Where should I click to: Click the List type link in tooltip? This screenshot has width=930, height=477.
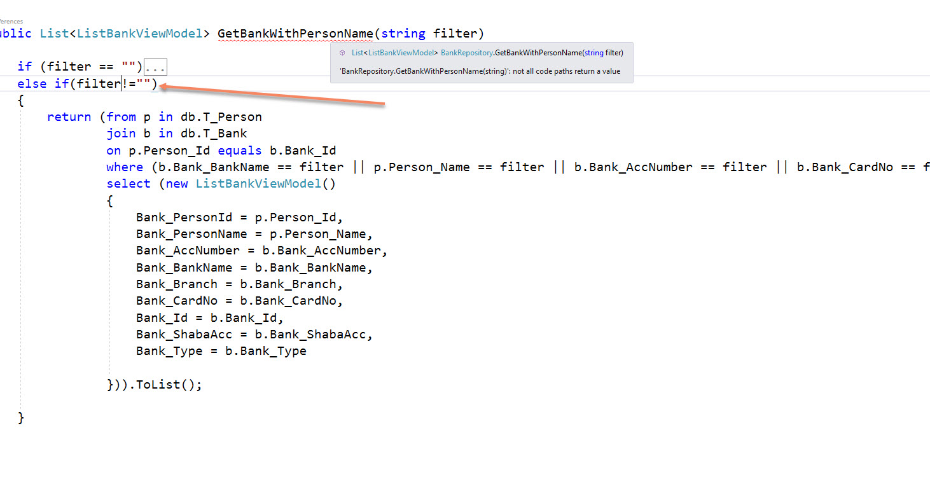click(357, 53)
